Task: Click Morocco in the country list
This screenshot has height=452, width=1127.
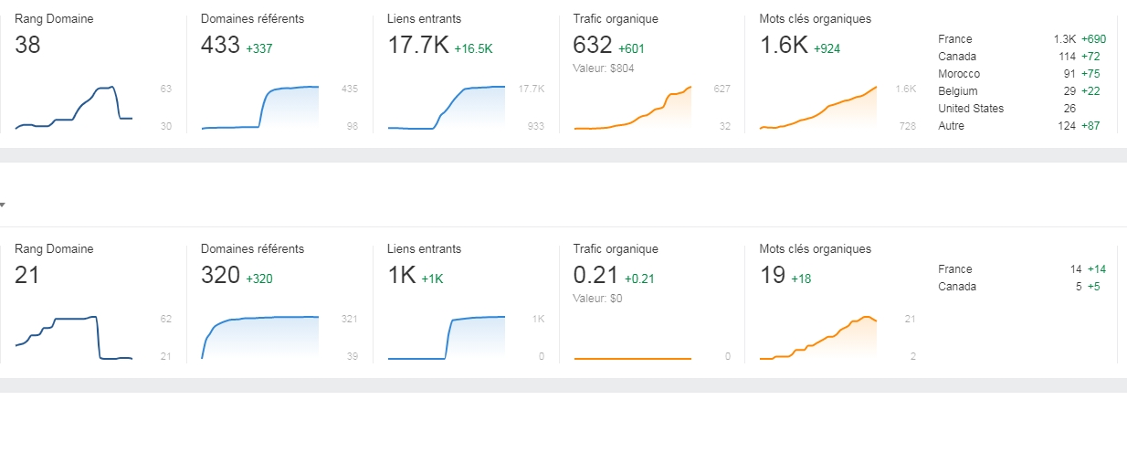Action: pos(959,74)
